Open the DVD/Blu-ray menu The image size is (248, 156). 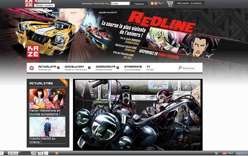point(76,68)
